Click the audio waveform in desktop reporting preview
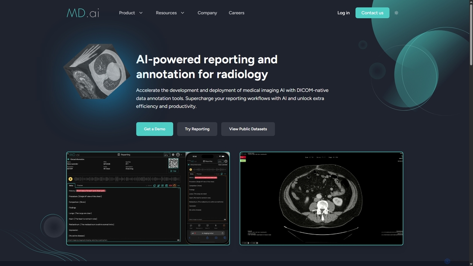 pyautogui.click(x=126, y=179)
